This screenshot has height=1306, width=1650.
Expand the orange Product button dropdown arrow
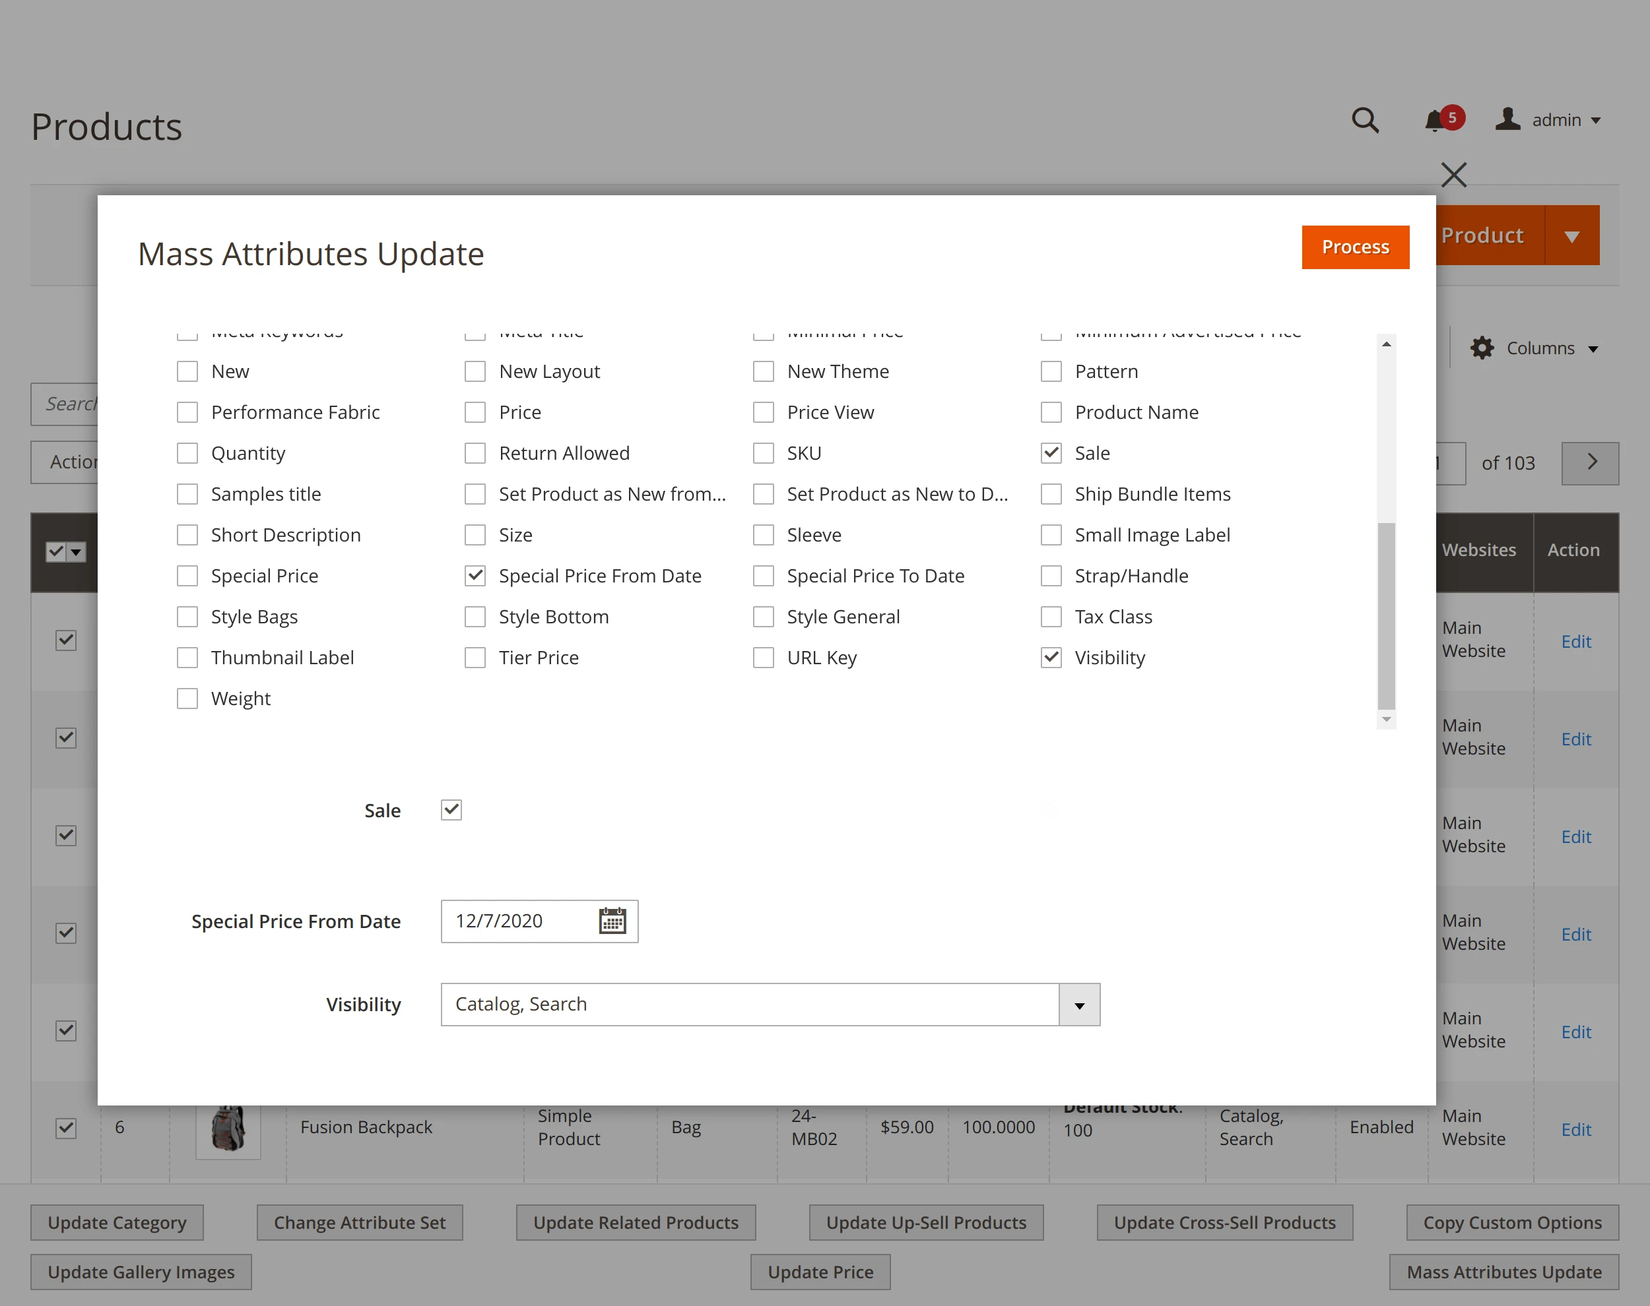point(1572,235)
